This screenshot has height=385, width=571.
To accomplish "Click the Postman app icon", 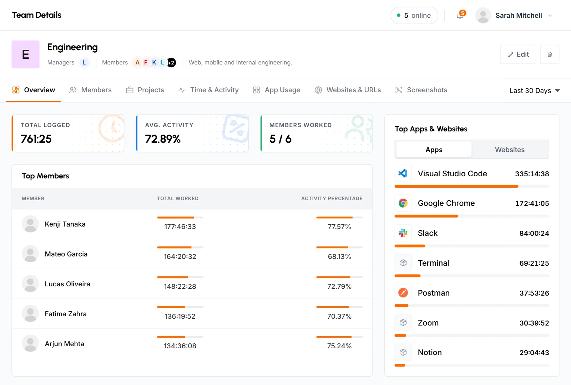I will [x=403, y=293].
